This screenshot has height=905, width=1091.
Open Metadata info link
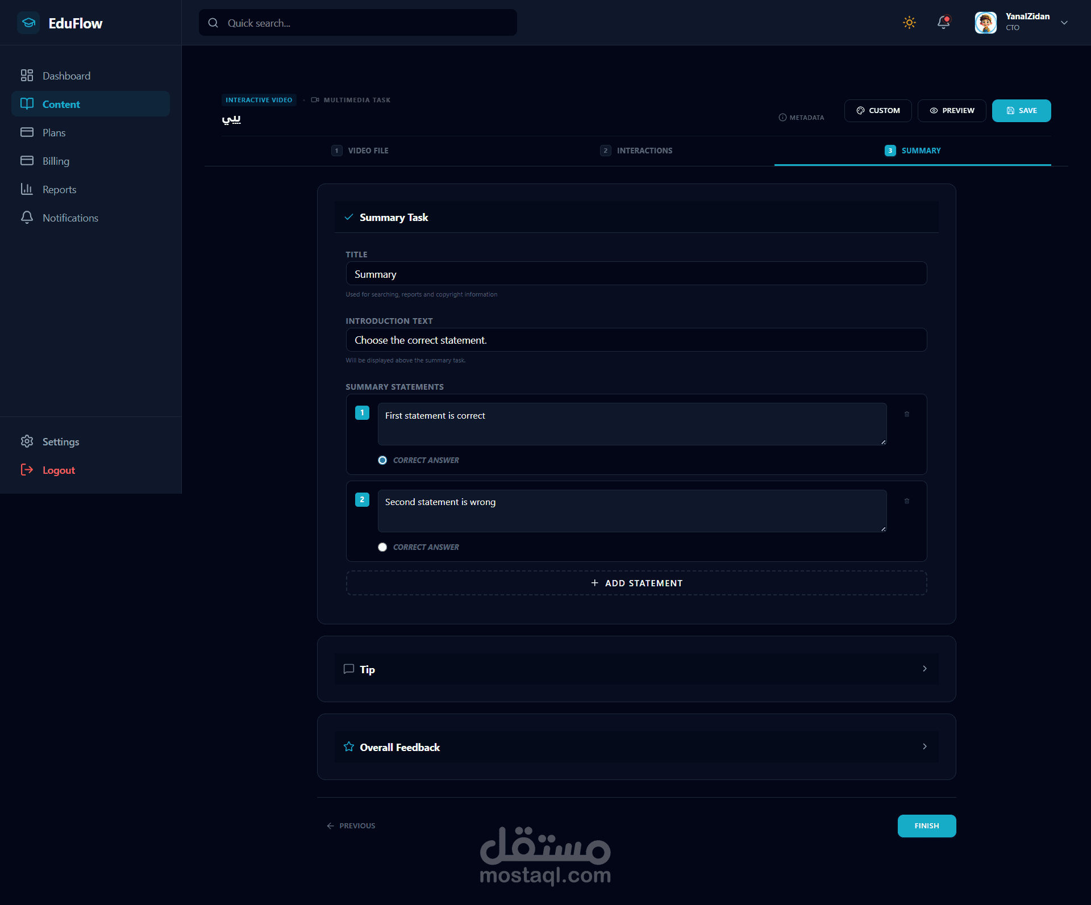(801, 118)
